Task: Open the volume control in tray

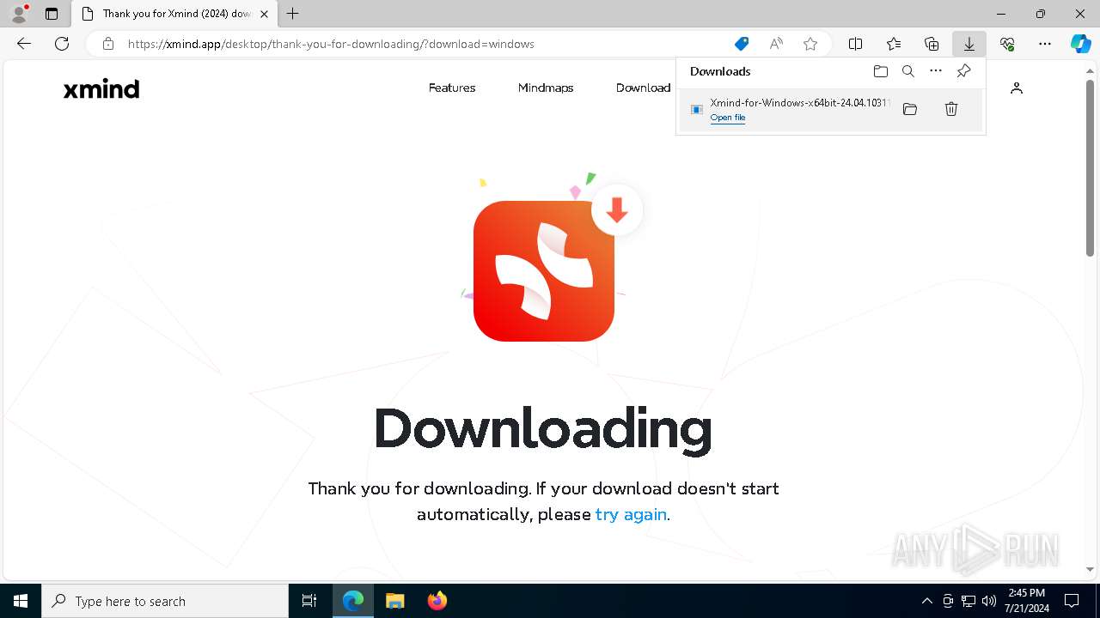Action: 989,601
